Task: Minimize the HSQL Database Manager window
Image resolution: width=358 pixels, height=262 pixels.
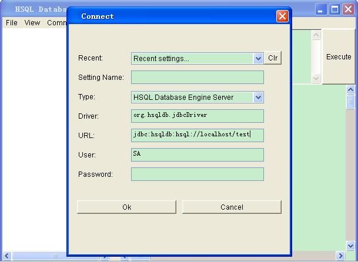Action: click(x=321, y=9)
